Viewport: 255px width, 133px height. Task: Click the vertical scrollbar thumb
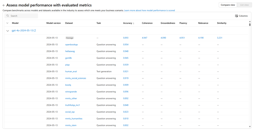pos(250,25)
